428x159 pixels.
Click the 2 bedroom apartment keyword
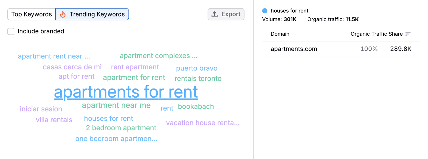(x=121, y=128)
